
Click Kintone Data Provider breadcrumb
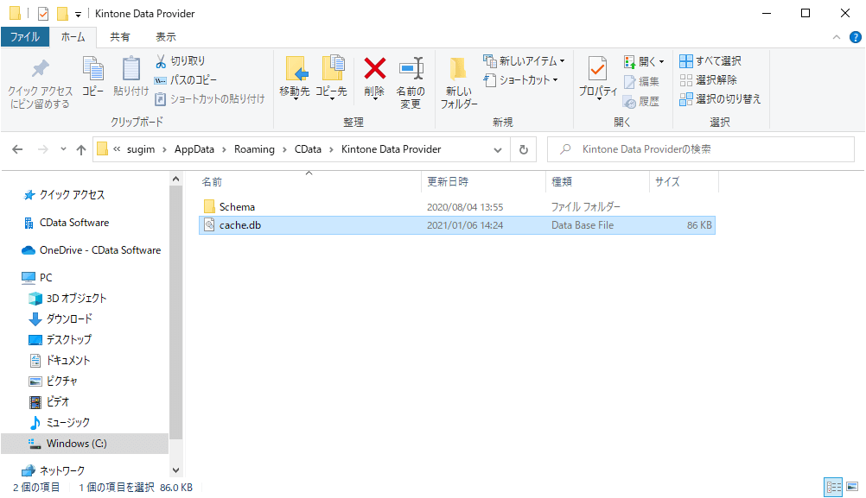click(x=391, y=149)
